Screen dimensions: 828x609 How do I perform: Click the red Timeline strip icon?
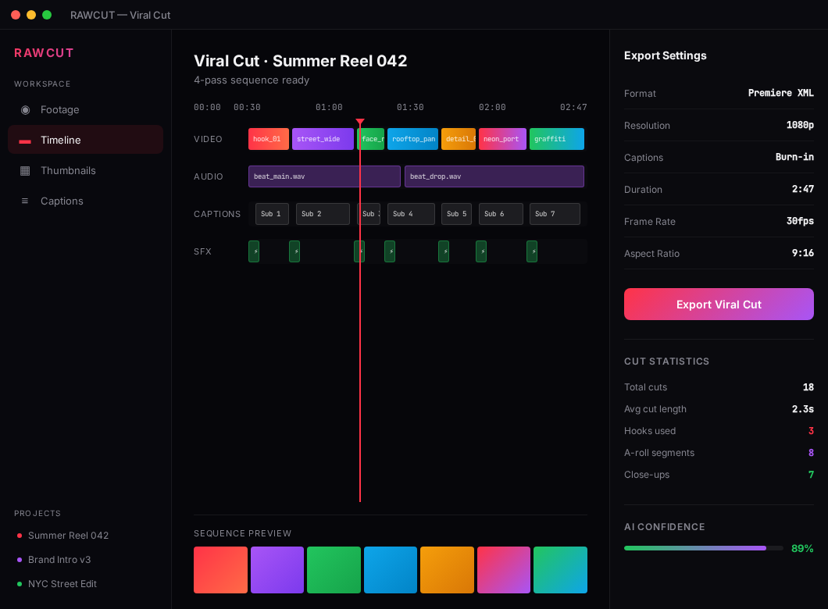point(26,140)
